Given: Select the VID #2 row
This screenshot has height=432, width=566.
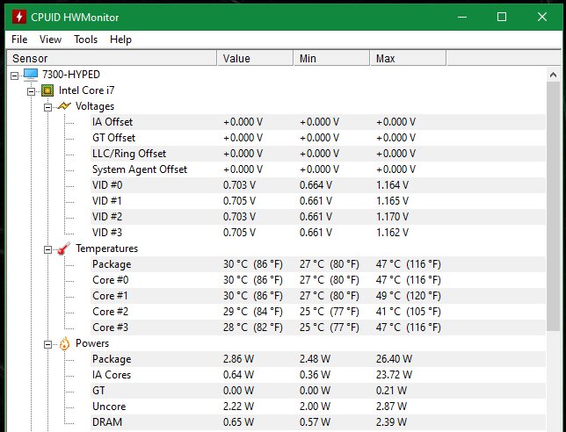Looking at the screenshot, I should pyautogui.click(x=318, y=217).
